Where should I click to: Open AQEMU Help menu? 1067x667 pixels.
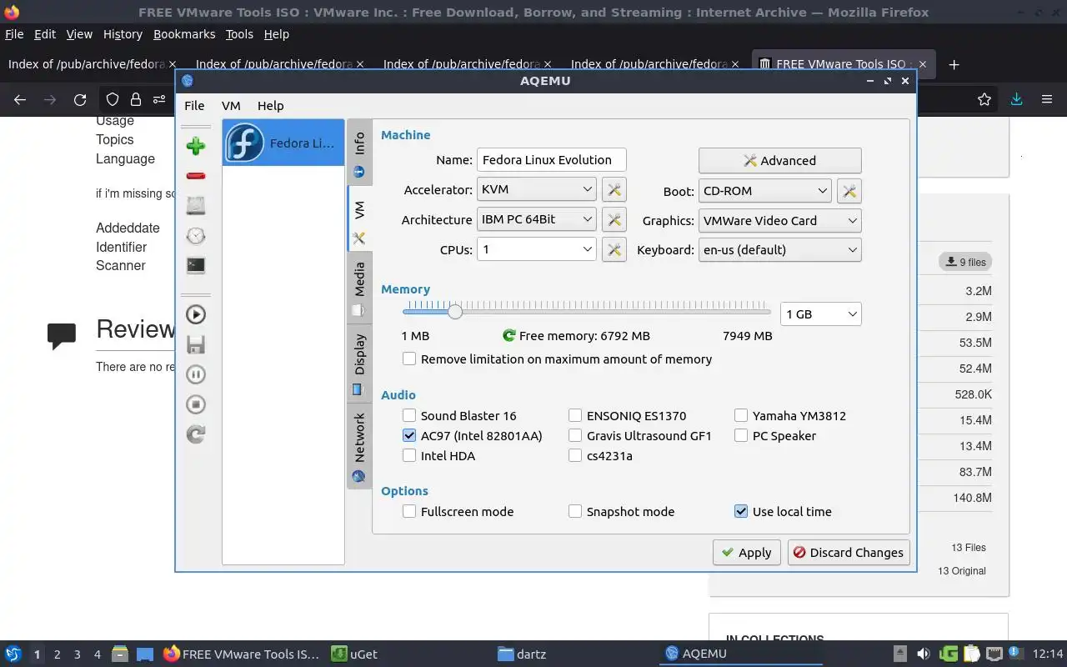click(270, 106)
